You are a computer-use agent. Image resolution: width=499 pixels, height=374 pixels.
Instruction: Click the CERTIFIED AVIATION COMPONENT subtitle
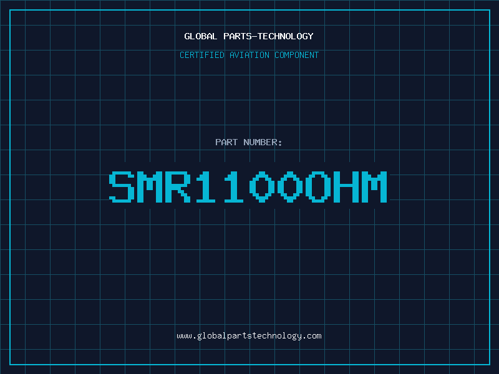pos(249,55)
